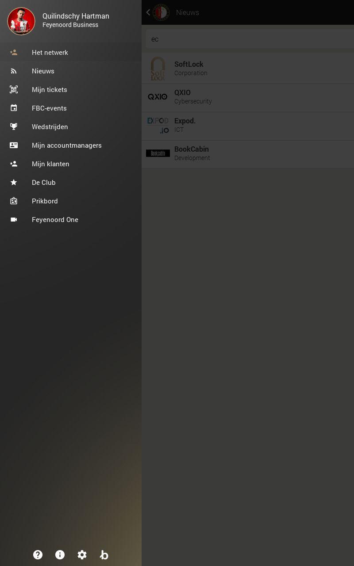Go back using the header chevron
This screenshot has height=566, width=354.
click(148, 12)
